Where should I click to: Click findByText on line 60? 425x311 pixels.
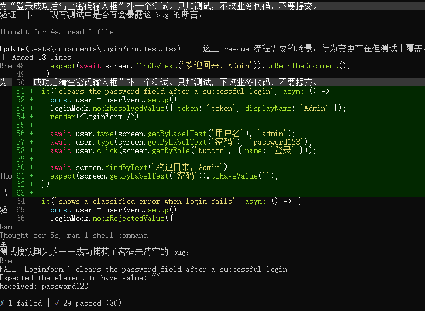(x=126, y=167)
